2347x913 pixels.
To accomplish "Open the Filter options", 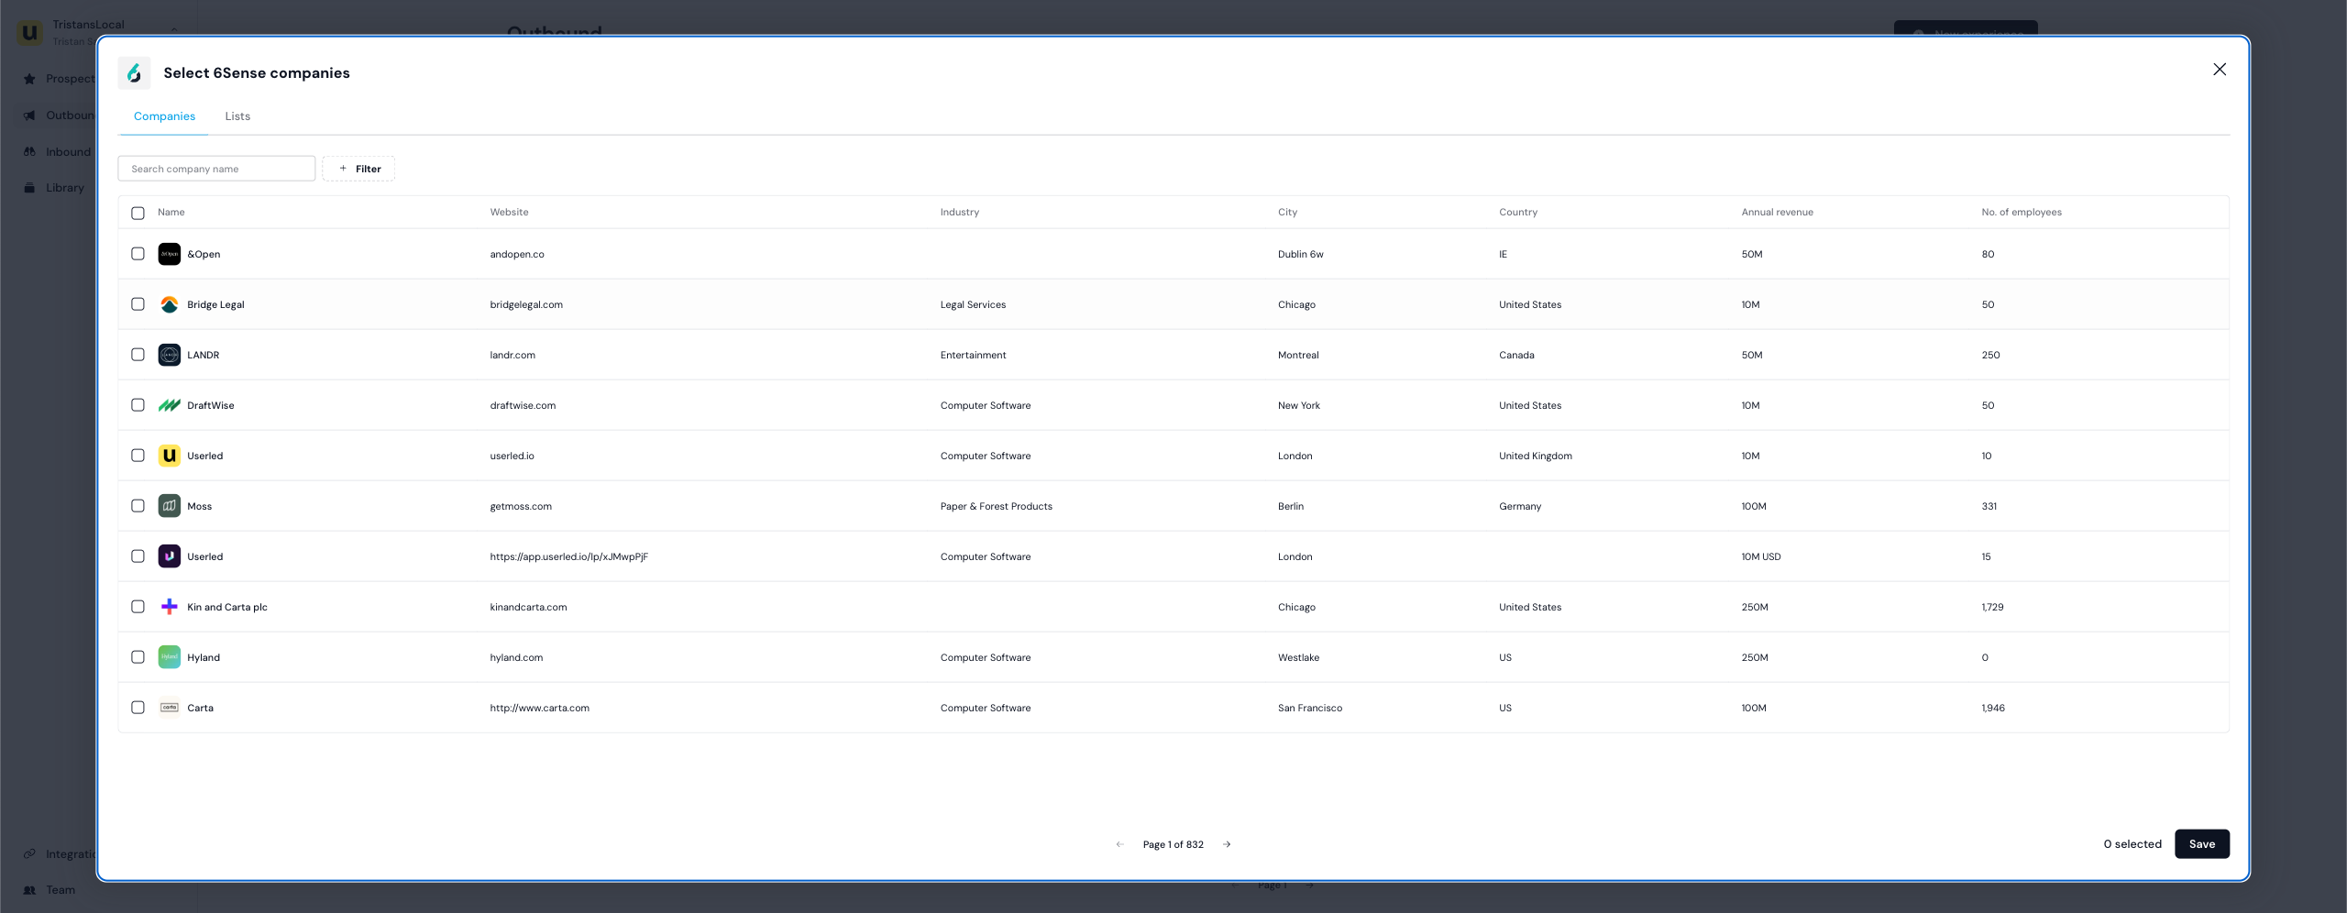I will point(358,169).
